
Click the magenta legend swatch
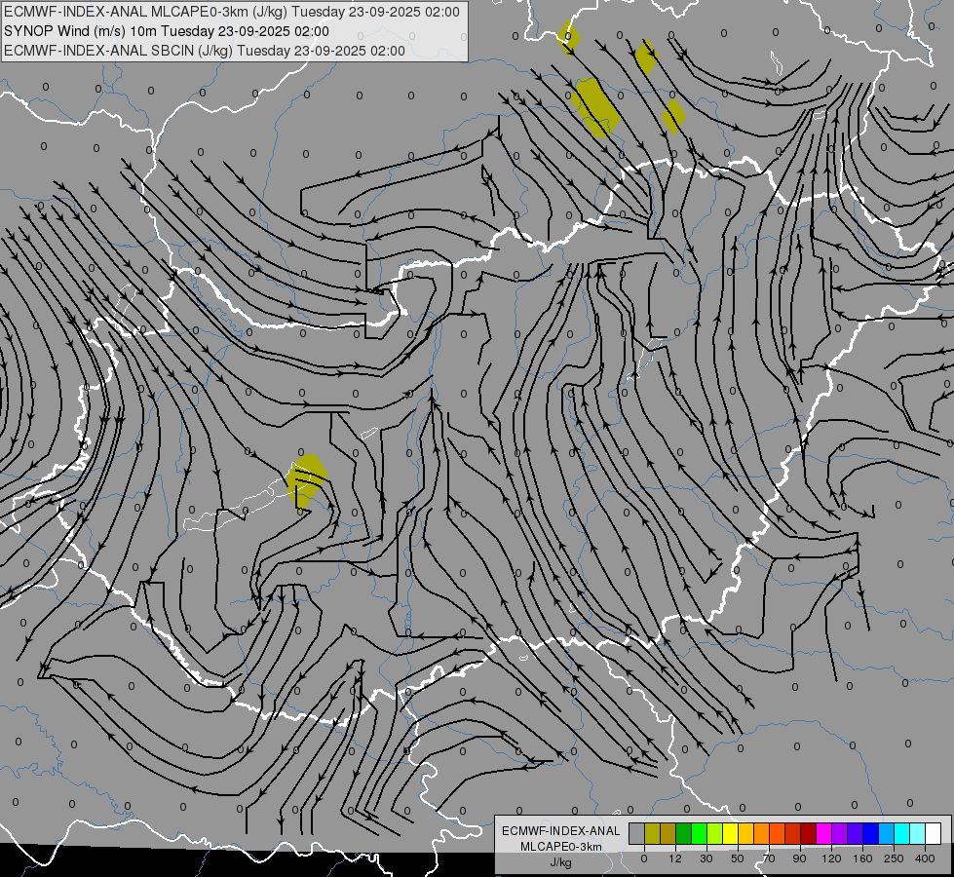pyautogui.click(x=823, y=833)
